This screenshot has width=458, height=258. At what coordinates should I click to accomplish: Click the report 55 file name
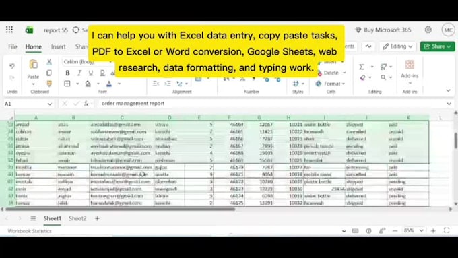[55, 30]
